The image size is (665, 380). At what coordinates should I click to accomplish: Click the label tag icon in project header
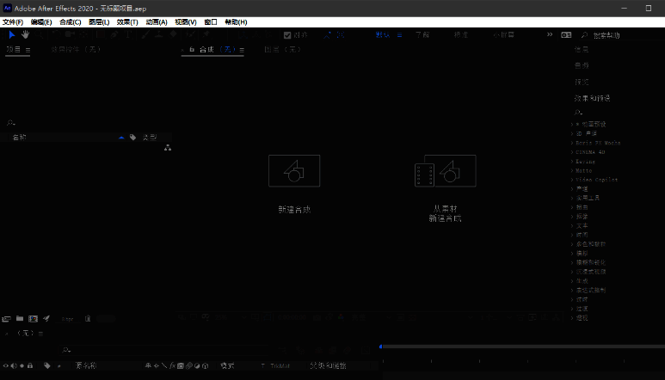click(x=132, y=138)
